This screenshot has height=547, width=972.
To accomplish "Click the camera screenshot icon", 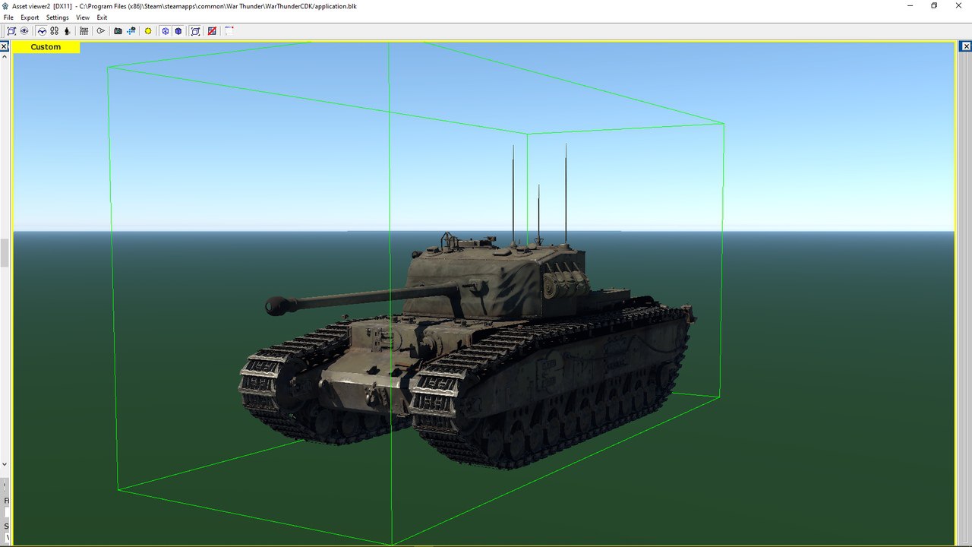I will (118, 31).
